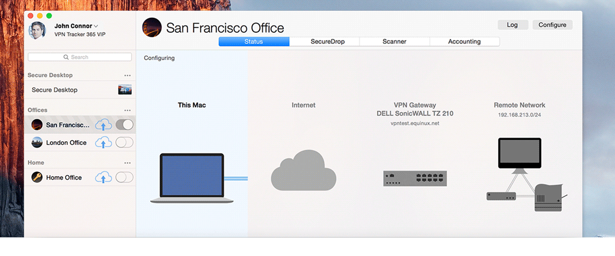Switch to the Scanner tab
The width and height of the screenshot is (615, 256).
click(x=394, y=41)
